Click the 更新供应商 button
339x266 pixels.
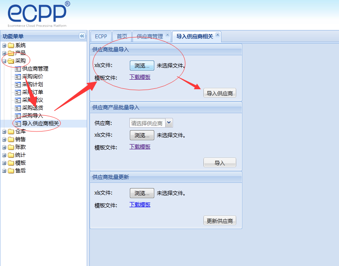[220, 221]
